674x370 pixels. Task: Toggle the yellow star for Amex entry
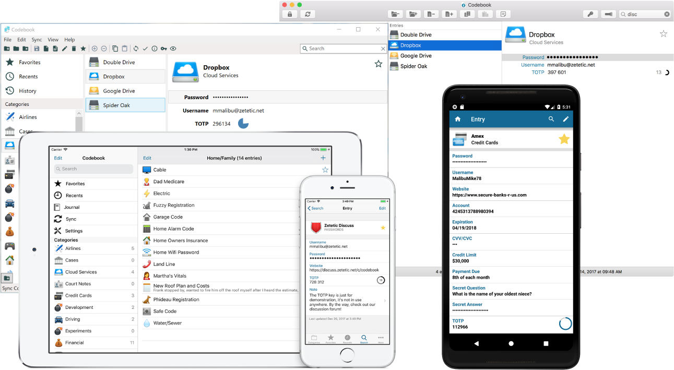pyautogui.click(x=564, y=139)
